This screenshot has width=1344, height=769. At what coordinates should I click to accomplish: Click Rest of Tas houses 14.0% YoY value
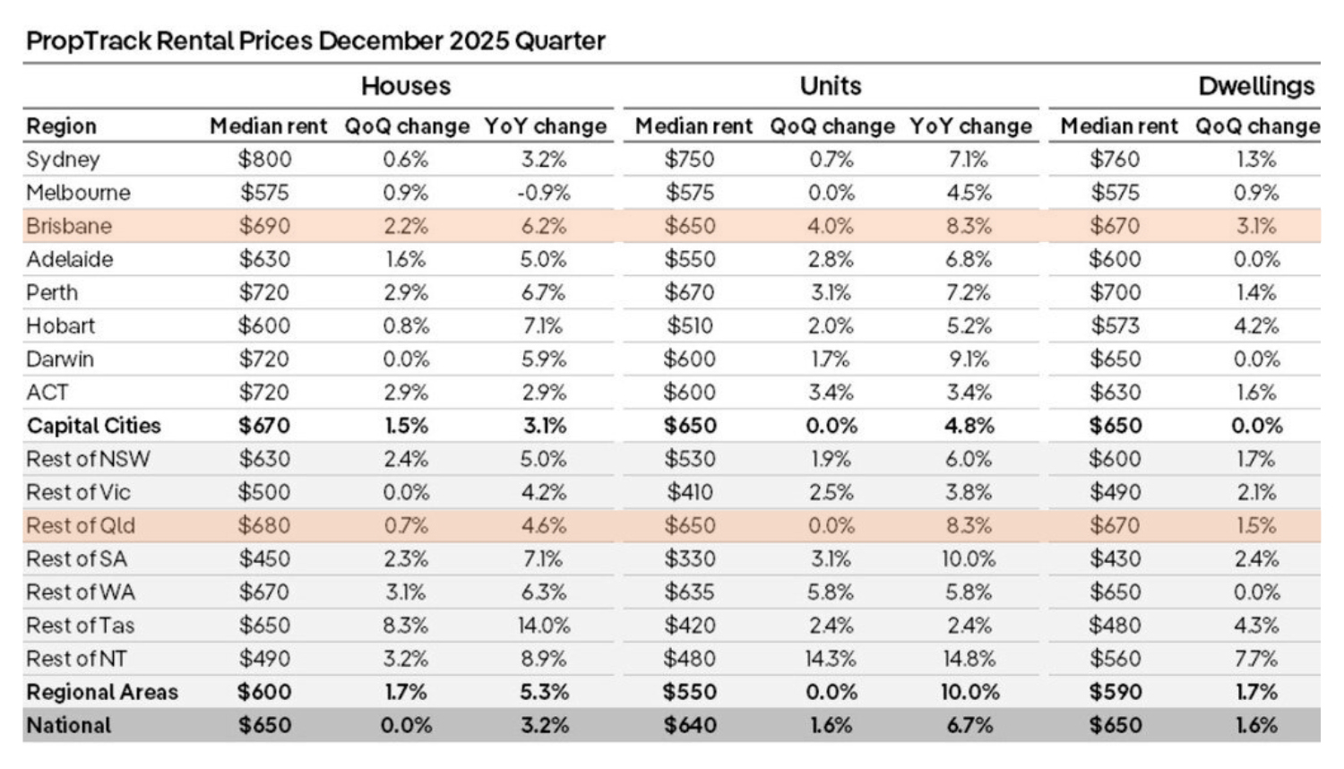coord(544,626)
